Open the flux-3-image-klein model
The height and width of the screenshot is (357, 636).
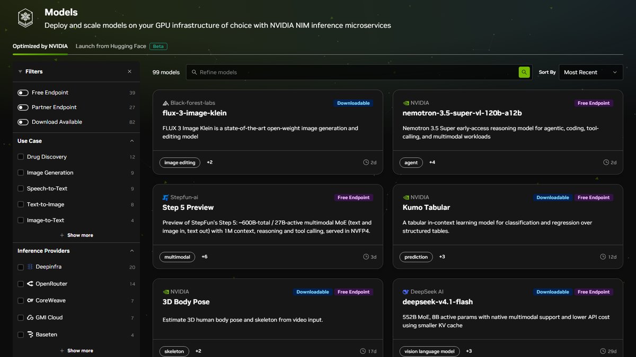(x=195, y=113)
